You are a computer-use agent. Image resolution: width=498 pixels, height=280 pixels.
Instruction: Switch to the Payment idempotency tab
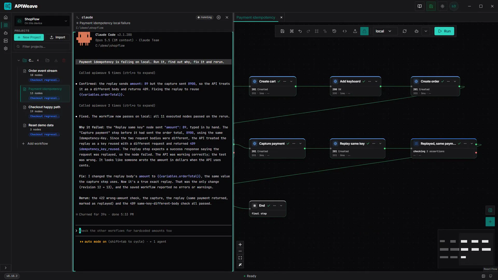(x=256, y=17)
